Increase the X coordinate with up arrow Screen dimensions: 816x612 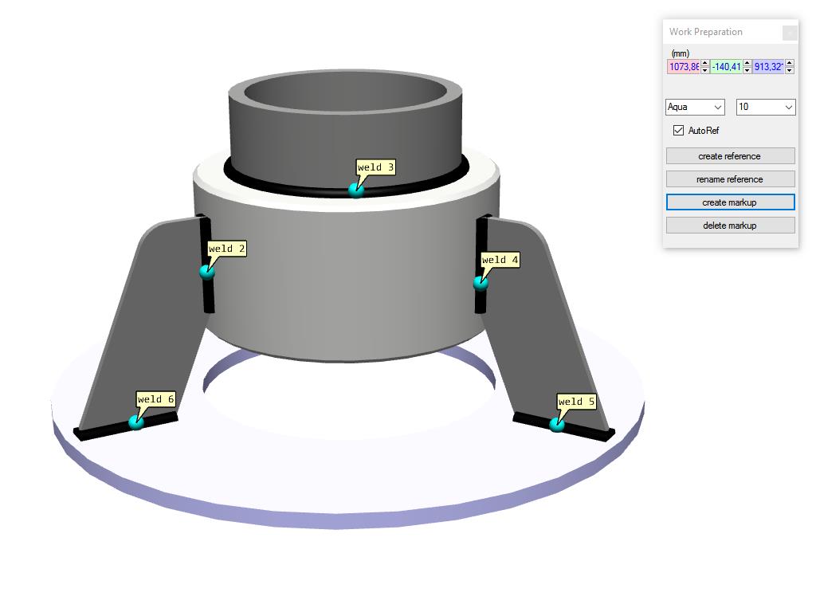pyautogui.click(x=705, y=64)
